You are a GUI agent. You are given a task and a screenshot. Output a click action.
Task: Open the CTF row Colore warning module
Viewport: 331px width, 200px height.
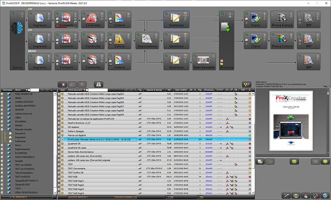[x=119, y=40]
